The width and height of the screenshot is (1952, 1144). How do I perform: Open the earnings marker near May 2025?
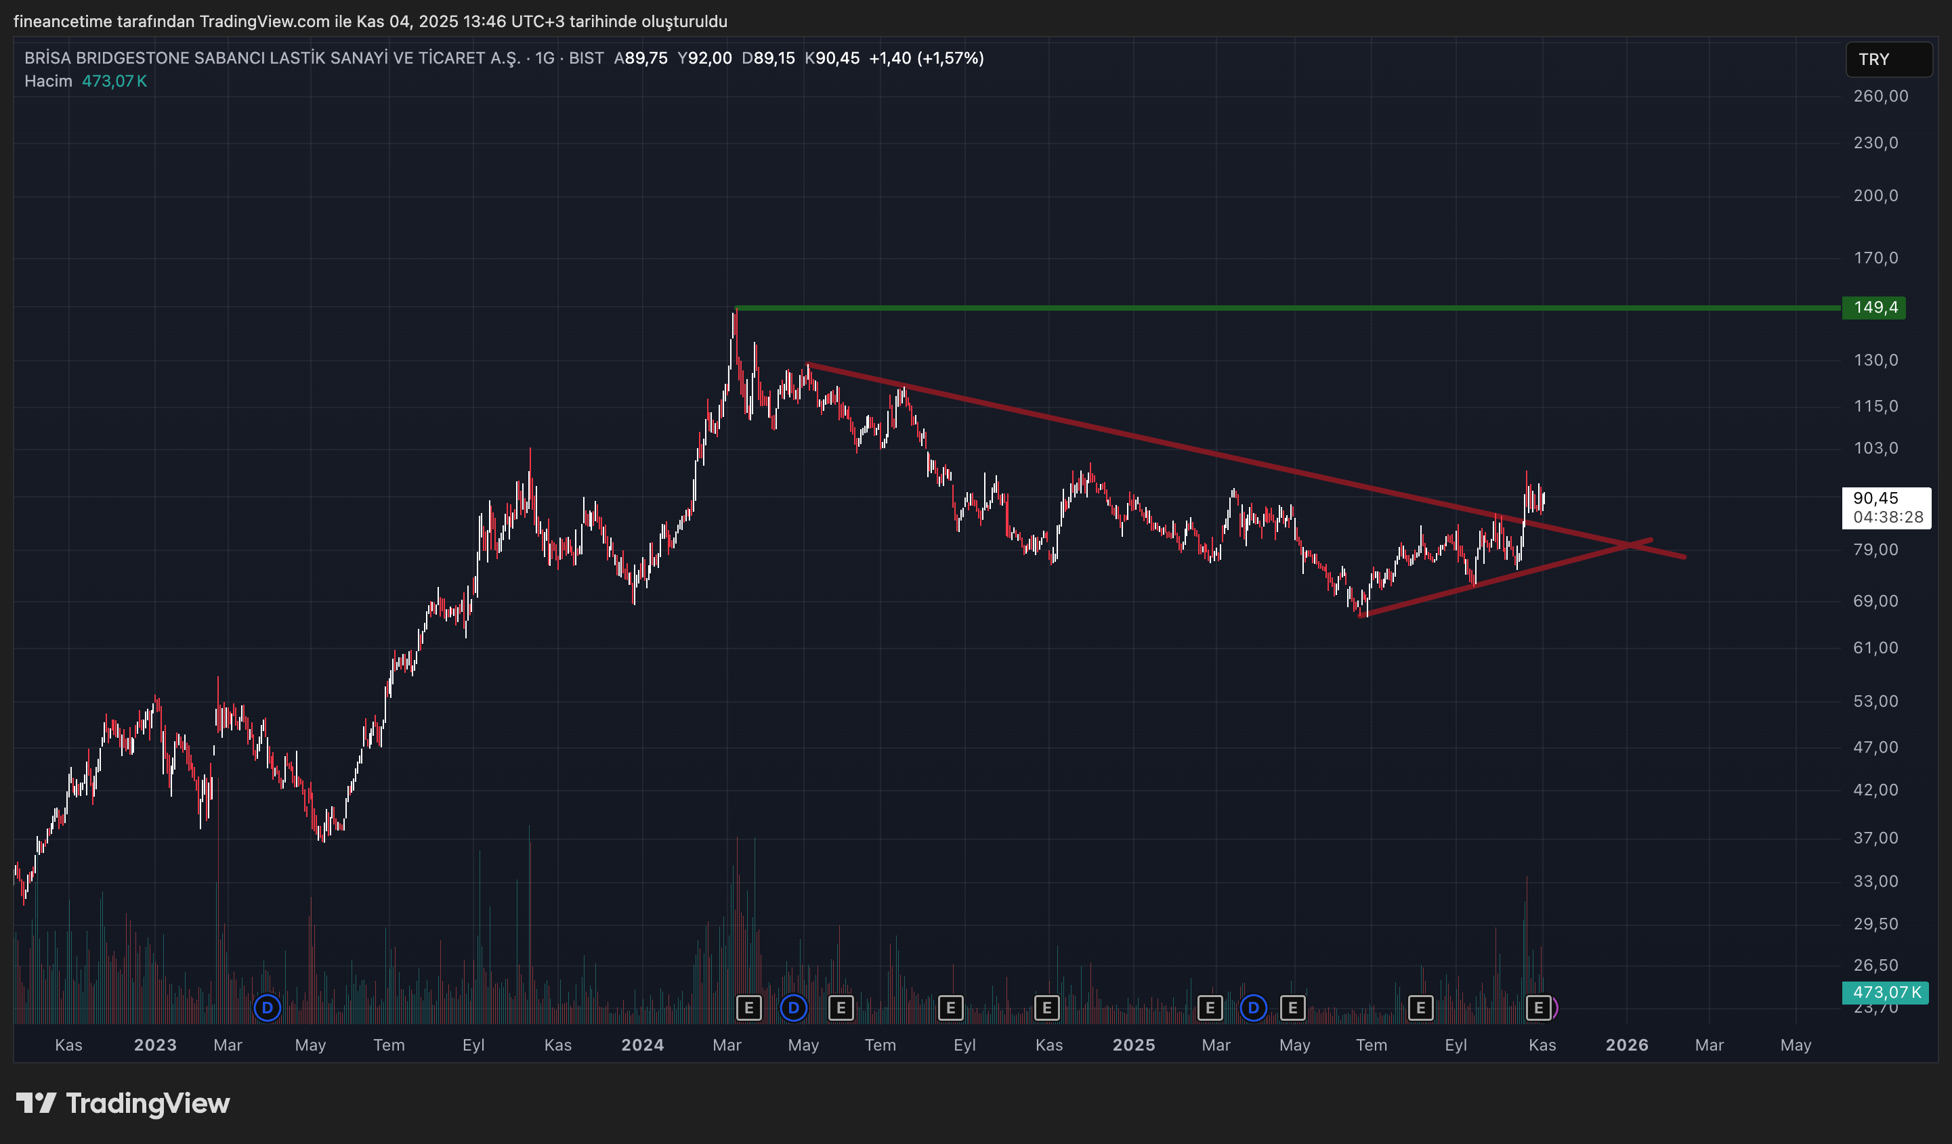tap(1292, 1008)
